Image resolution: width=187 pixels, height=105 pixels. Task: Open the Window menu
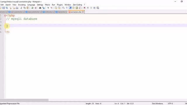[68, 5]
